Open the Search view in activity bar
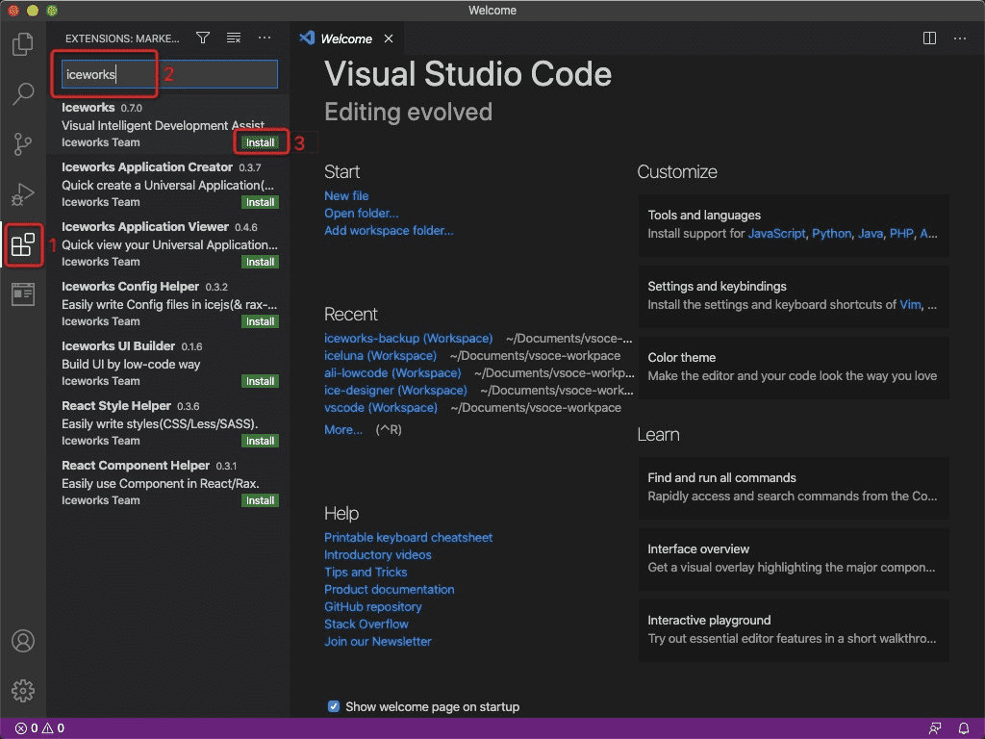The image size is (985, 739). pos(23,93)
